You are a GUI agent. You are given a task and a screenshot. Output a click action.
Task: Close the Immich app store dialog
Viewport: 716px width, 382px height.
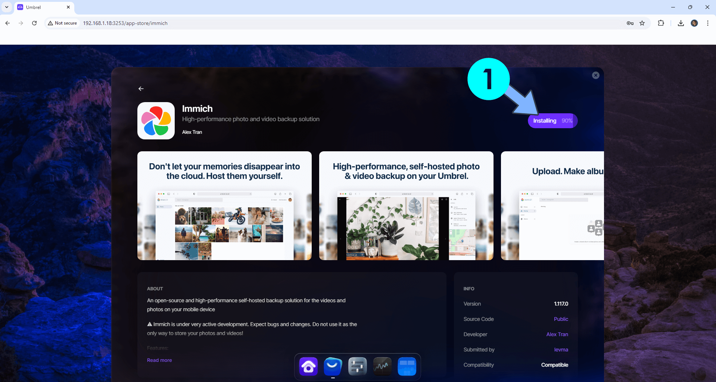pos(596,75)
